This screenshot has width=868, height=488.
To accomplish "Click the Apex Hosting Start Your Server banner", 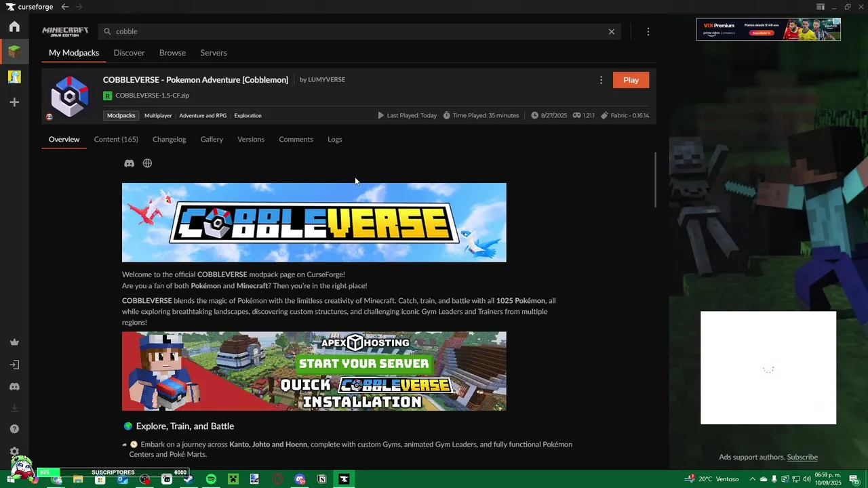I will point(314,371).
